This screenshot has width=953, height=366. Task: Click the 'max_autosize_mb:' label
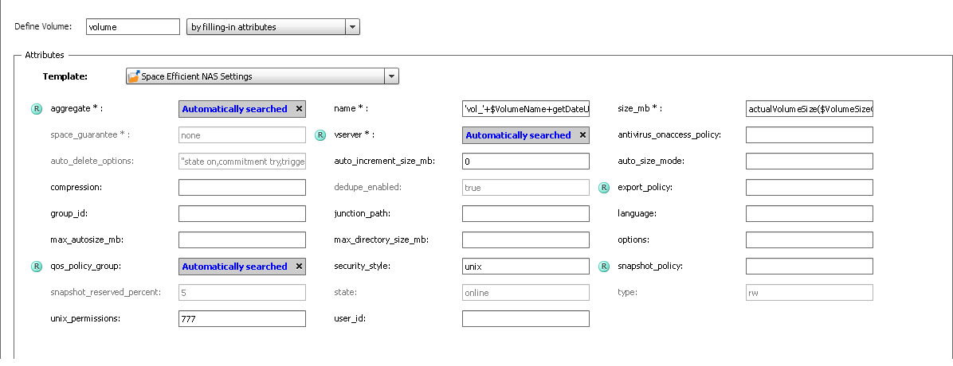[87, 239]
